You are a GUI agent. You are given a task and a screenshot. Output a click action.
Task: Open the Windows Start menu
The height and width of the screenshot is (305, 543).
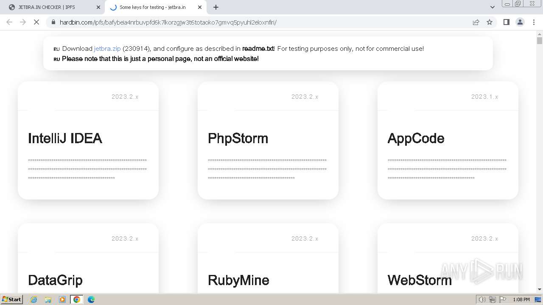pos(11,299)
